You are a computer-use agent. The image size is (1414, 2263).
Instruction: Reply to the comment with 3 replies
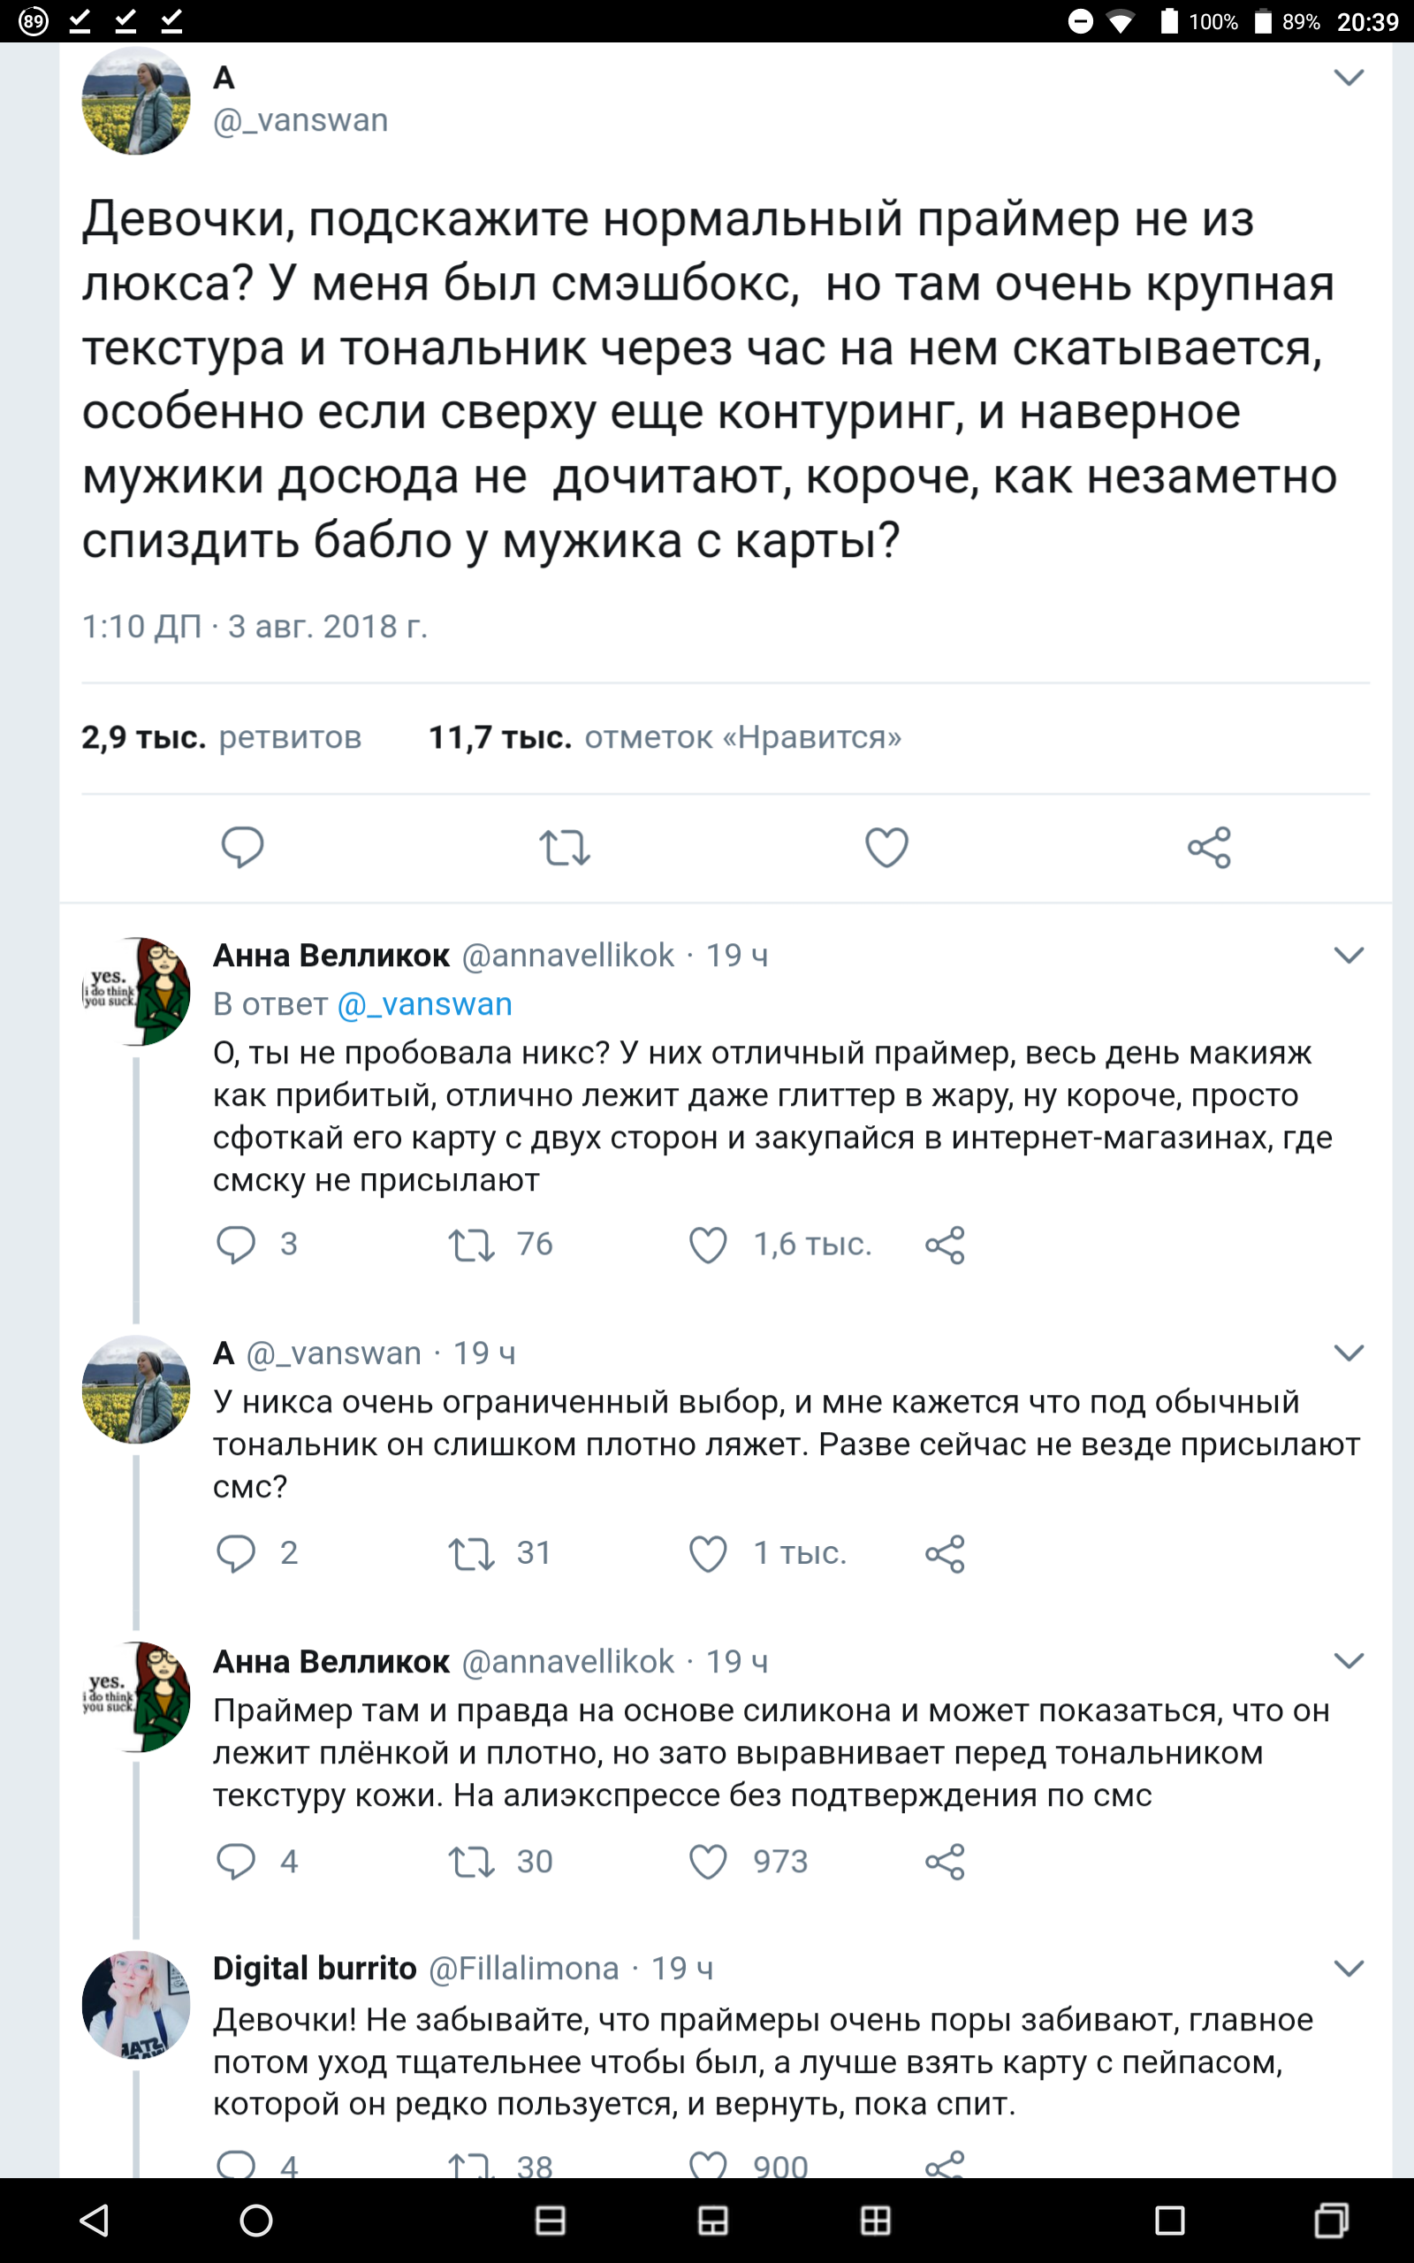click(x=236, y=1245)
